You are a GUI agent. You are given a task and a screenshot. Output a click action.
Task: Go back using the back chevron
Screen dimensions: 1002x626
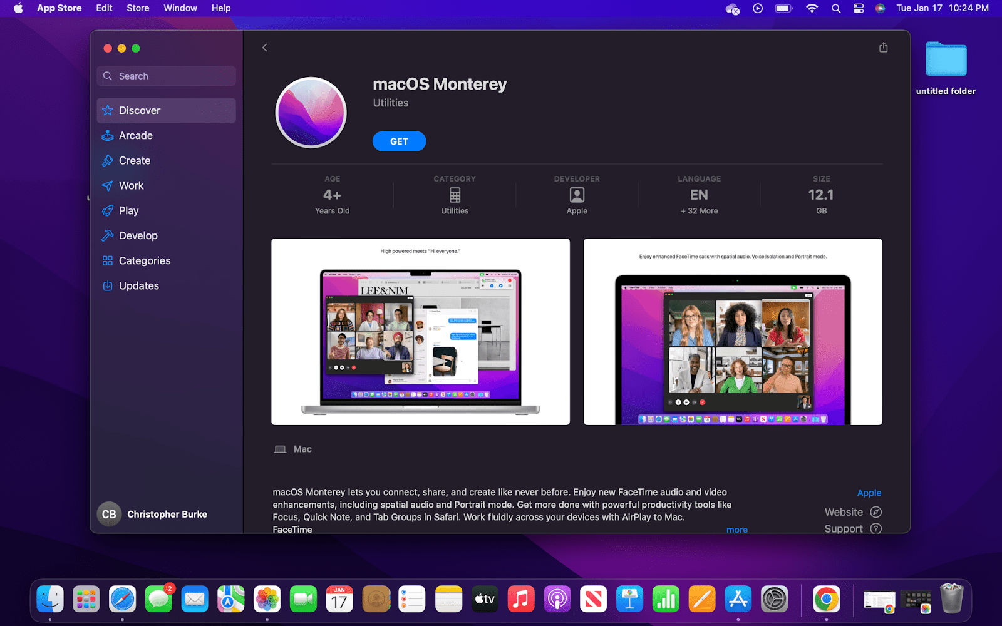pyautogui.click(x=265, y=48)
